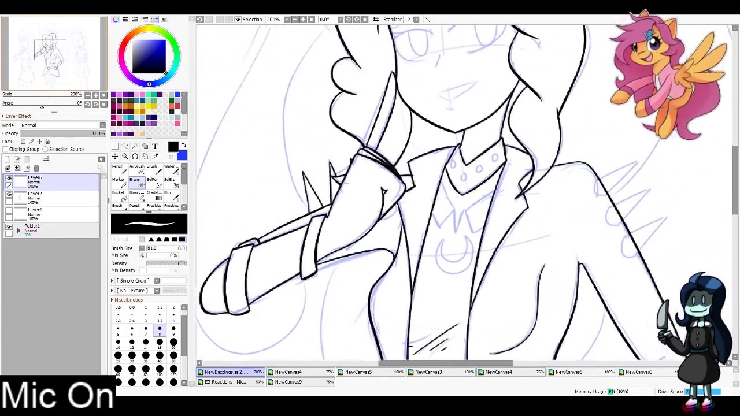This screenshot has width=740, height=416.
Task: Switch to the E3 Reactions canvas tab
Action: [x=226, y=382]
